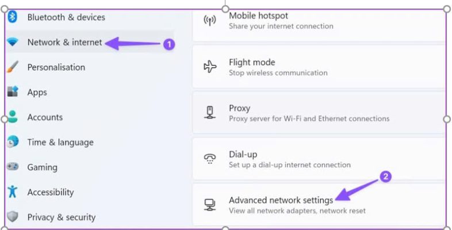Click the Flight mode airplane icon
This screenshot has height=230, width=452.
click(210, 67)
